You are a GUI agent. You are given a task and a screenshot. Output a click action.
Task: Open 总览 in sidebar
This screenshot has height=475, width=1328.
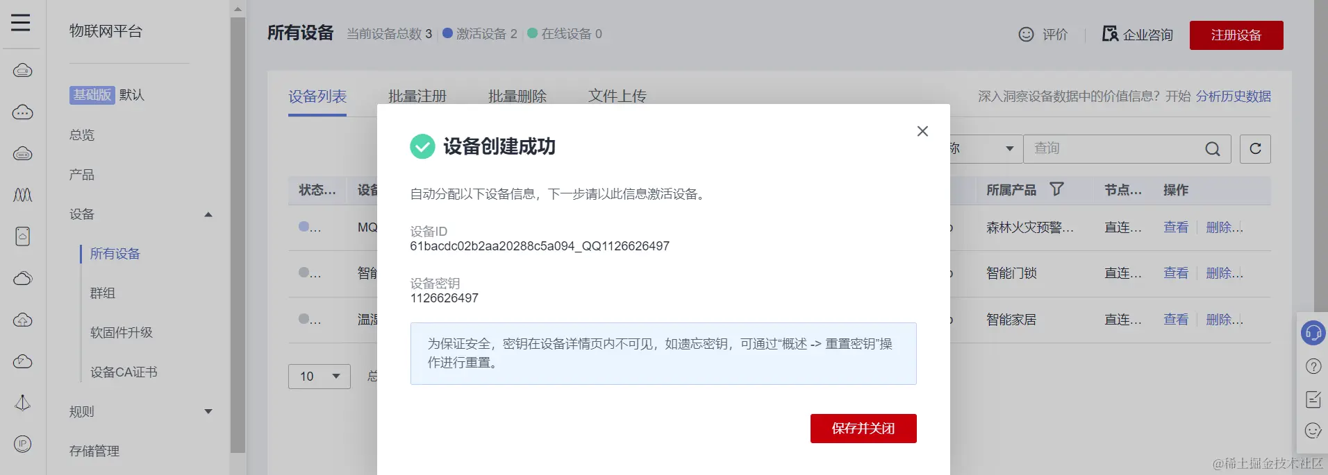82,135
